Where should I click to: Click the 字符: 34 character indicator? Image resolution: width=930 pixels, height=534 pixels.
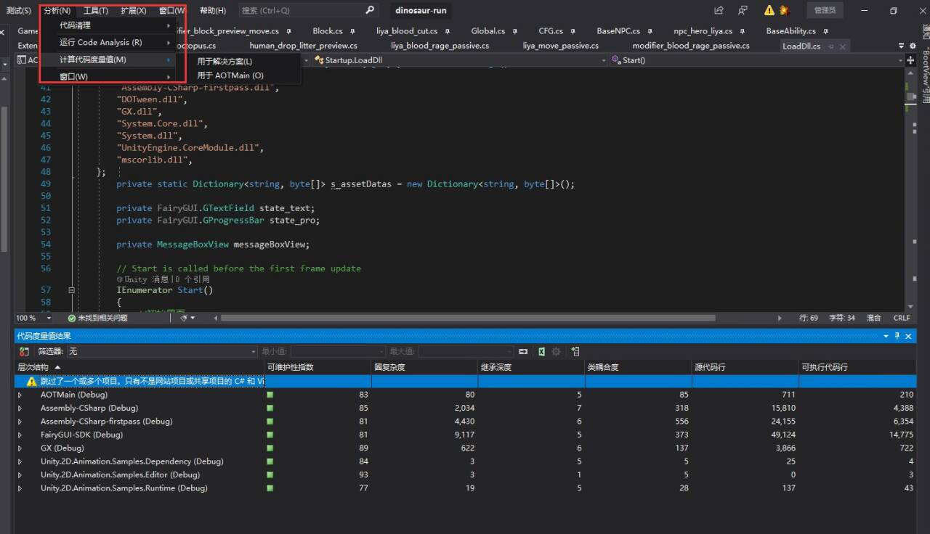pos(842,318)
